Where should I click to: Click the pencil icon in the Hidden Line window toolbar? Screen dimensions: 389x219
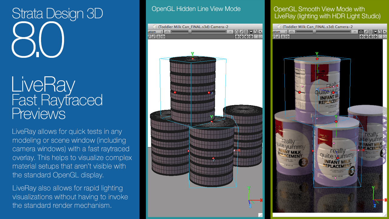pos(241,32)
